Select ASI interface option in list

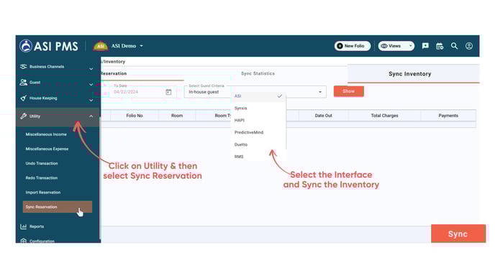258,96
